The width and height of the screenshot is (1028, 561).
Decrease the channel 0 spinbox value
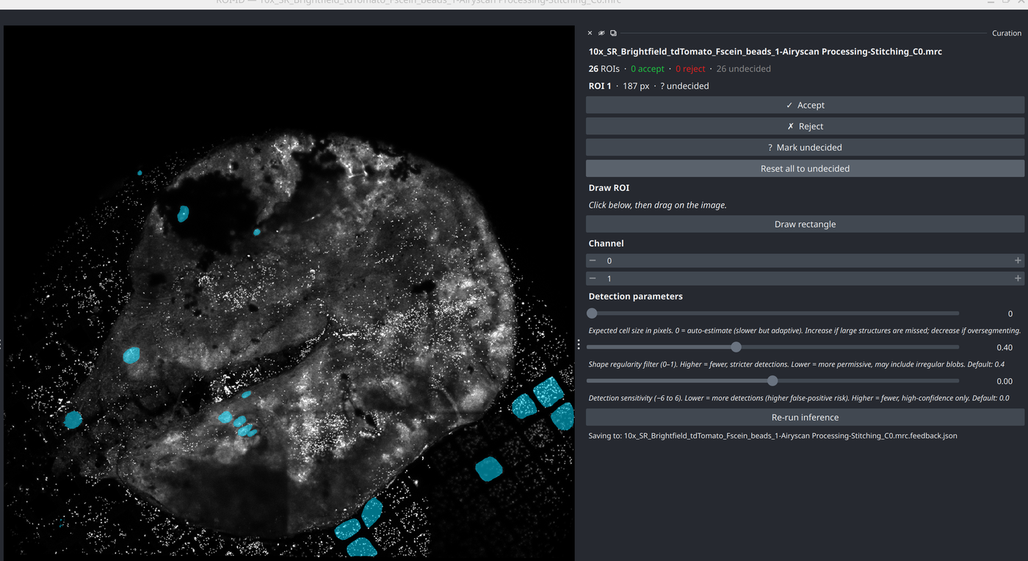tap(593, 261)
